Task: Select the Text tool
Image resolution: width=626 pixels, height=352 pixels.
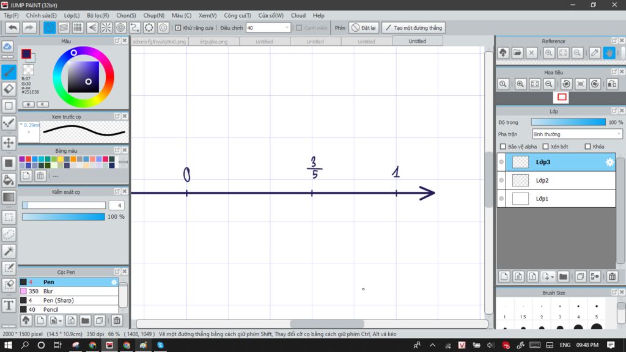Action: pyautogui.click(x=9, y=306)
